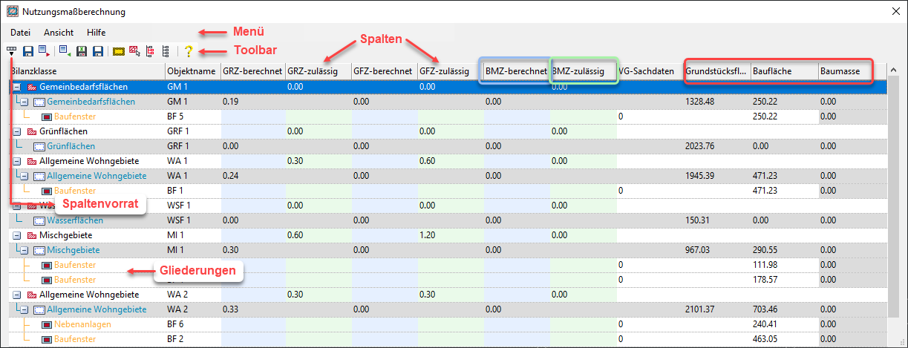908x348 pixels.
Task: Click the red hatched select-with-cursor icon
Action: [x=134, y=51]
